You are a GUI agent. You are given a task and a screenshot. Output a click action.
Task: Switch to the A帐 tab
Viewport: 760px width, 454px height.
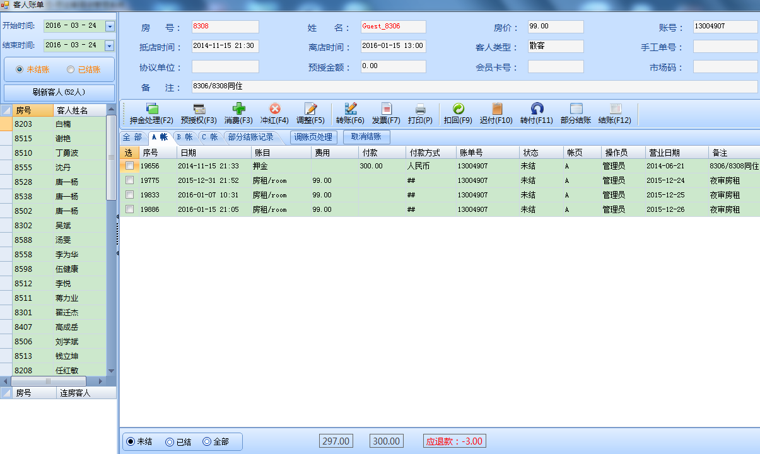point(160,137)
